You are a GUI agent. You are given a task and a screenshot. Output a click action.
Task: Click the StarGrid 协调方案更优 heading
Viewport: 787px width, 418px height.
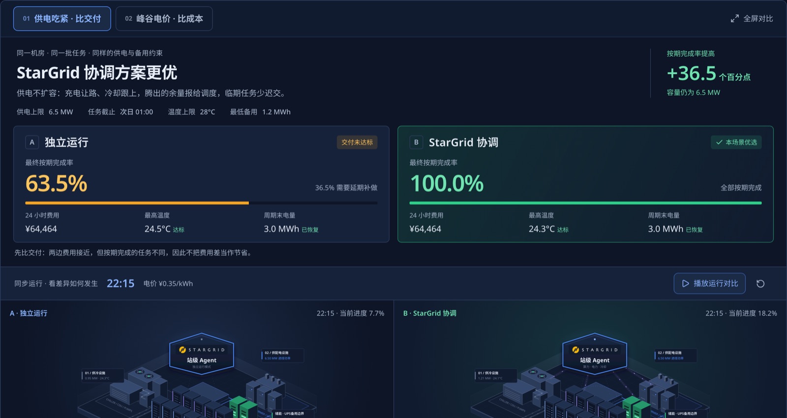(x=97, y=73)
